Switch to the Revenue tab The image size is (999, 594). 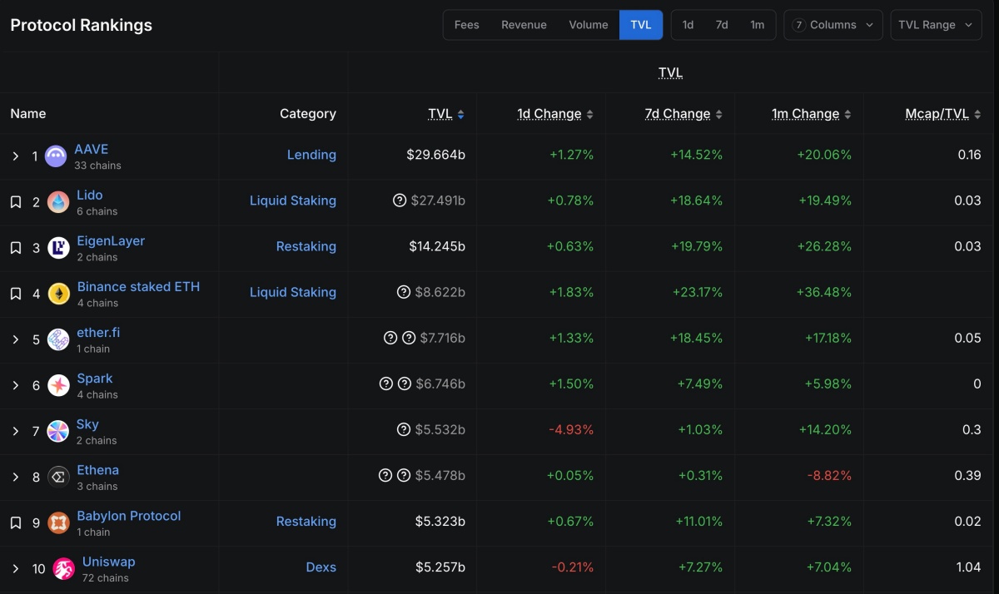click(x=524, y=25)
